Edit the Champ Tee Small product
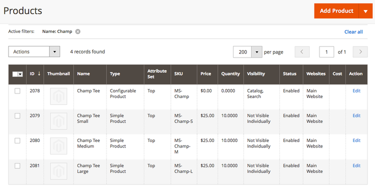This screenshot has width=375, height=191. click(356, 115)
